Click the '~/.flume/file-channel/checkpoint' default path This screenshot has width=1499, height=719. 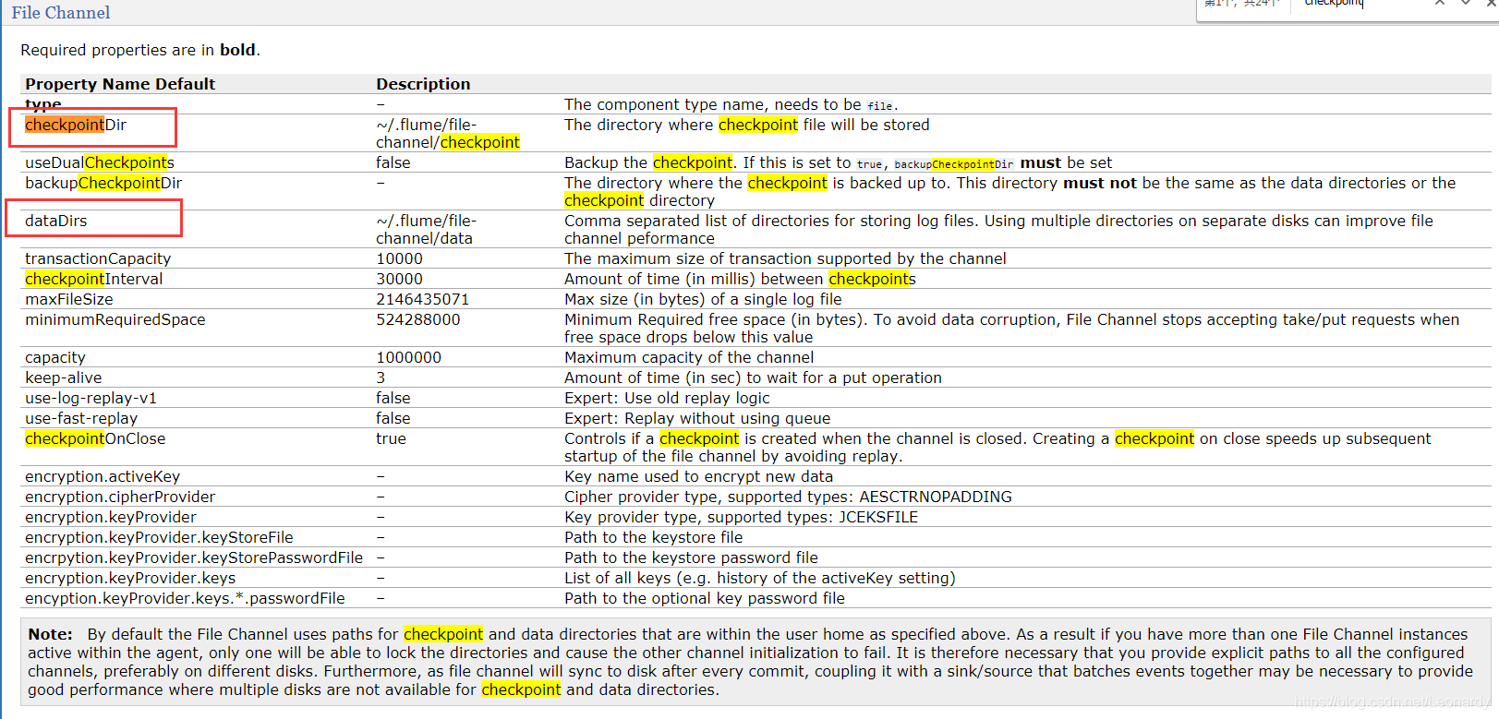click(448, 134)
